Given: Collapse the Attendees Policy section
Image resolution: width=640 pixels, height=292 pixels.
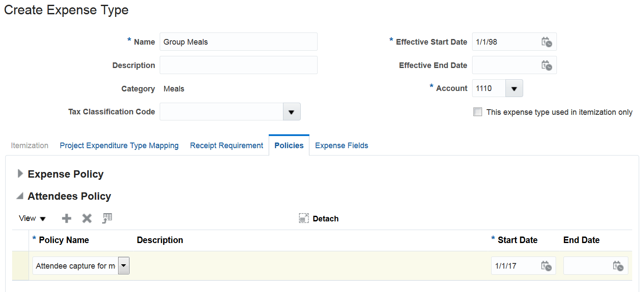Looking at the screenshot, I should tap(20, 196).
